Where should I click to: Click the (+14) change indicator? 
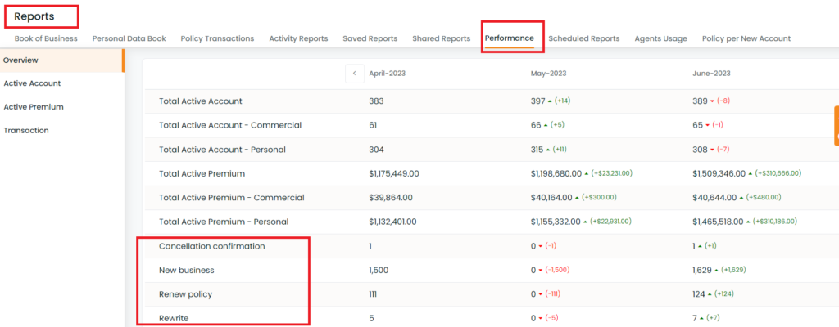(562, 101)
